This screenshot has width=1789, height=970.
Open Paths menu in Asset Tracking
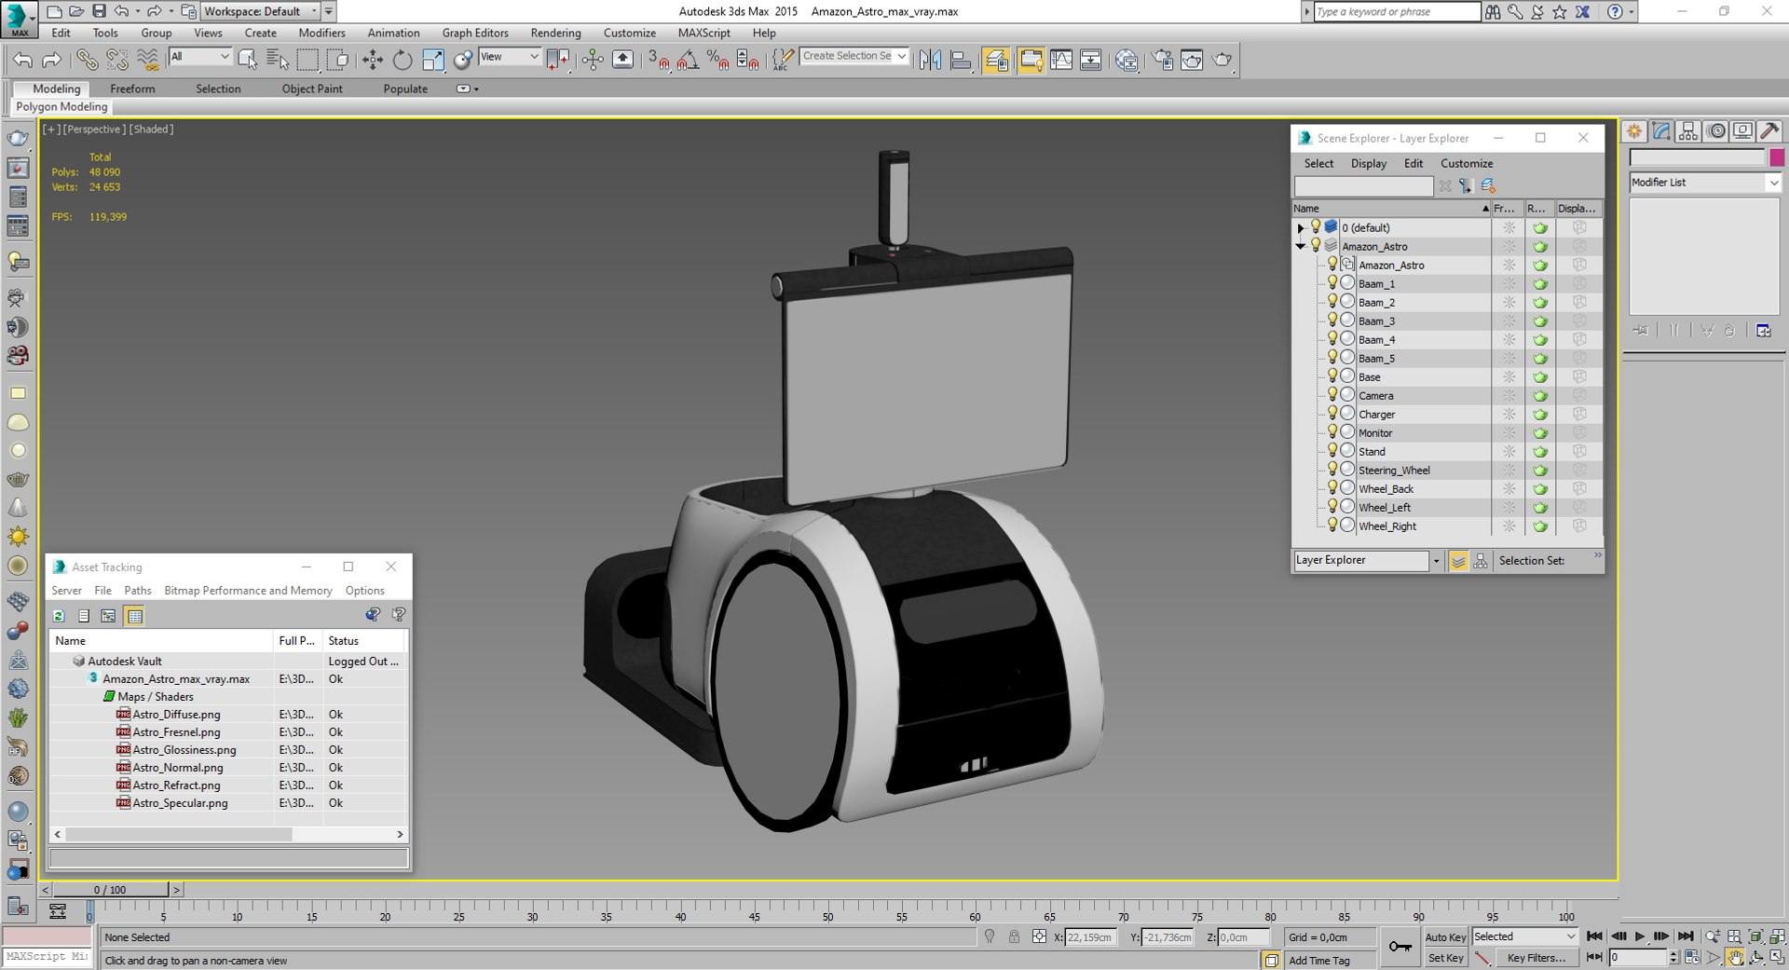pos(138,591)
